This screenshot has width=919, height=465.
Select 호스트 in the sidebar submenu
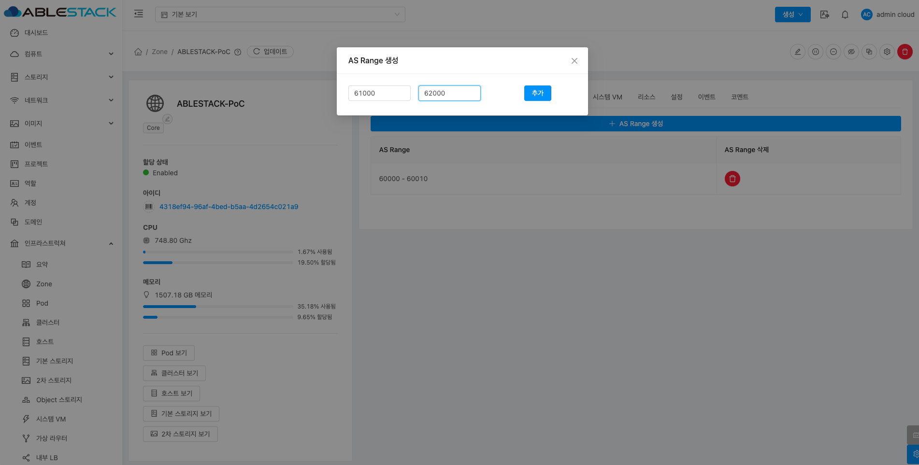(61, 342)
